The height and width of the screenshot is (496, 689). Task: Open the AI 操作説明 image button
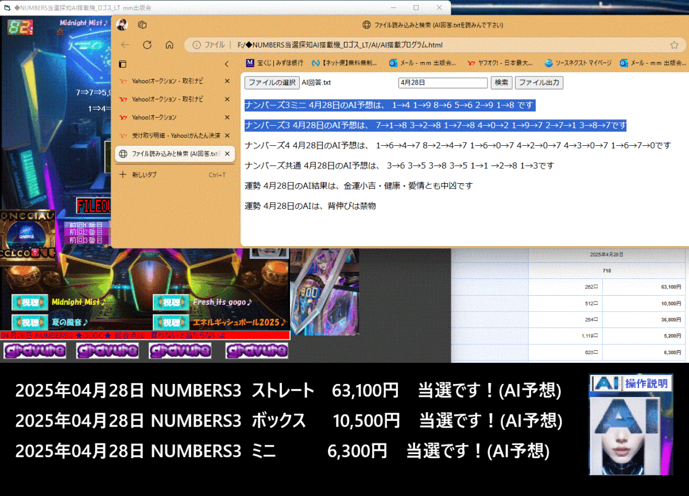630,425
